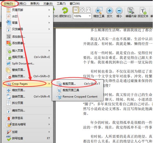The width and height of the screenshot is (153, 143).
Task: Open the 文档(D) menu
Action: (8, 4)
